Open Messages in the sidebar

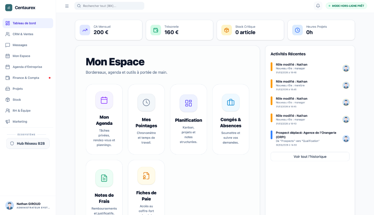click(x=28, y=45)
